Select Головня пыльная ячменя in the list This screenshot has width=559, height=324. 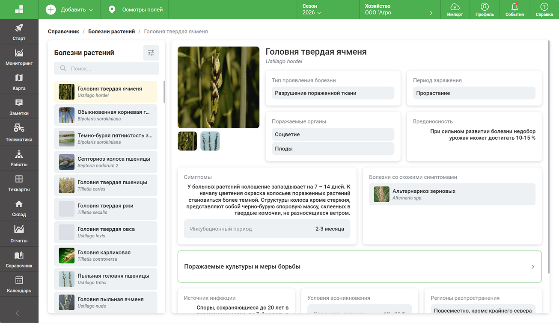tap(106, 302)
